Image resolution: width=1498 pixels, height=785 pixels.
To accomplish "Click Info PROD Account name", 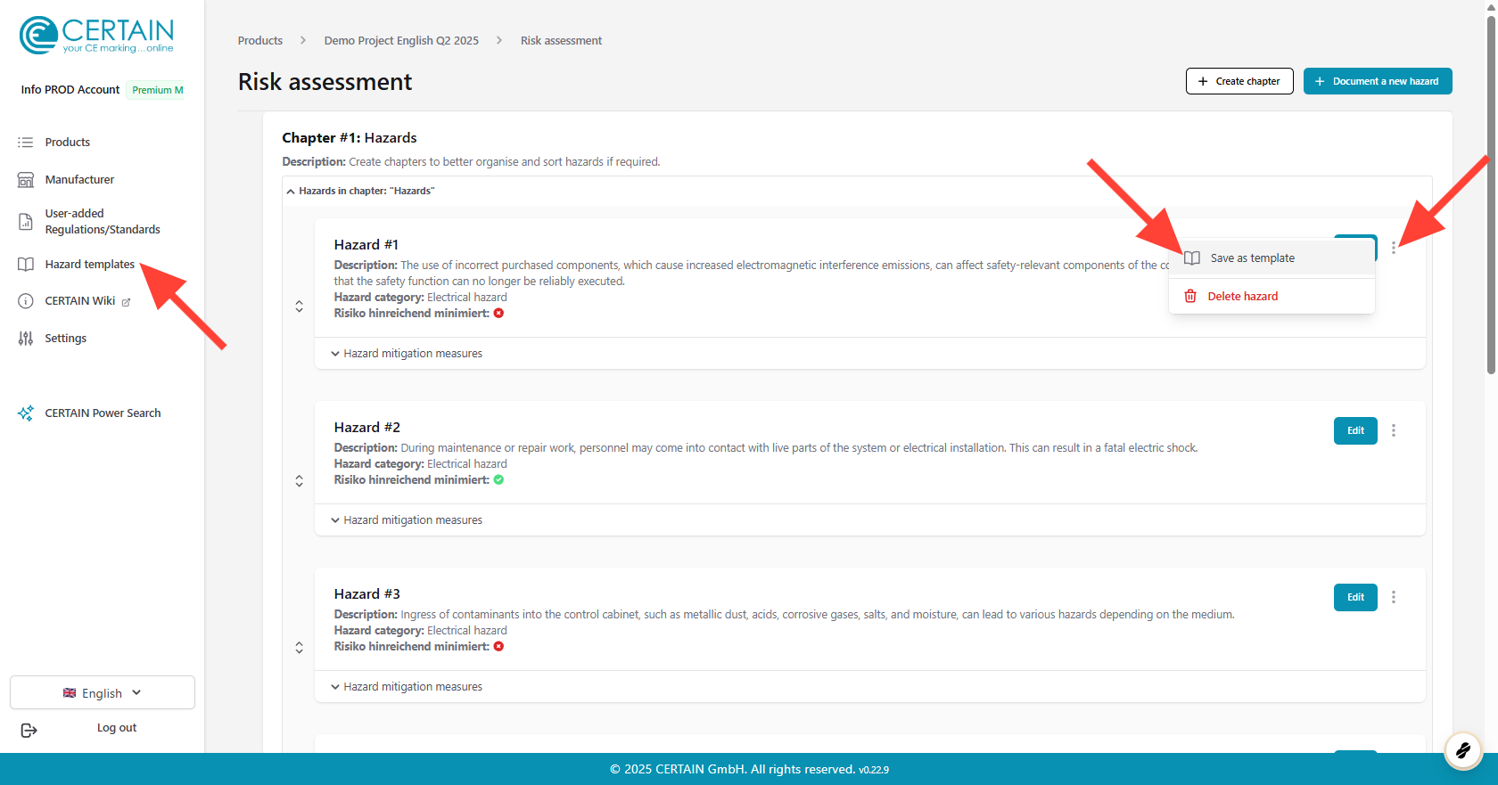I will click(70, 90).
